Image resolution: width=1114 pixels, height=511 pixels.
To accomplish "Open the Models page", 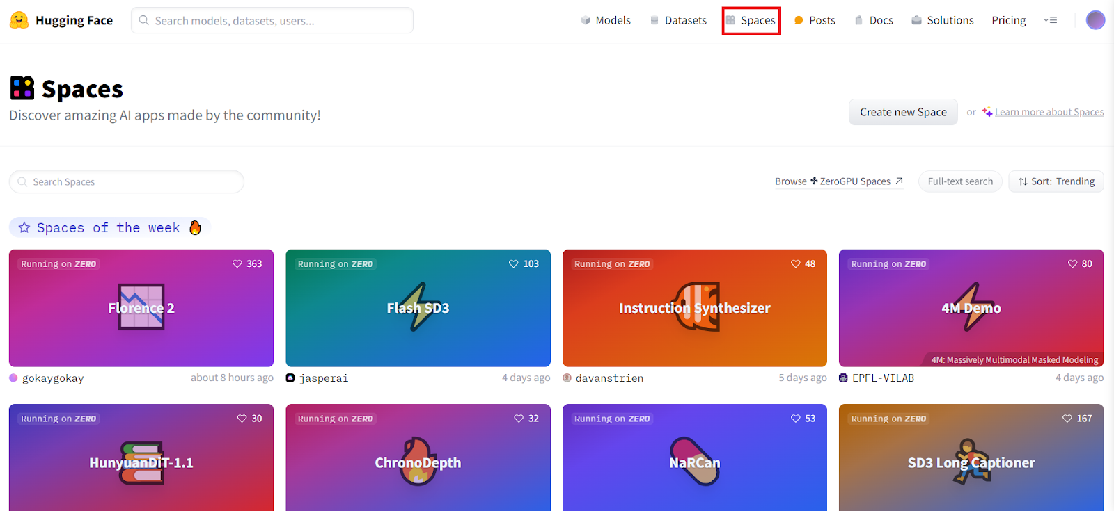I will pyautogui.click(x=606, y=20).
